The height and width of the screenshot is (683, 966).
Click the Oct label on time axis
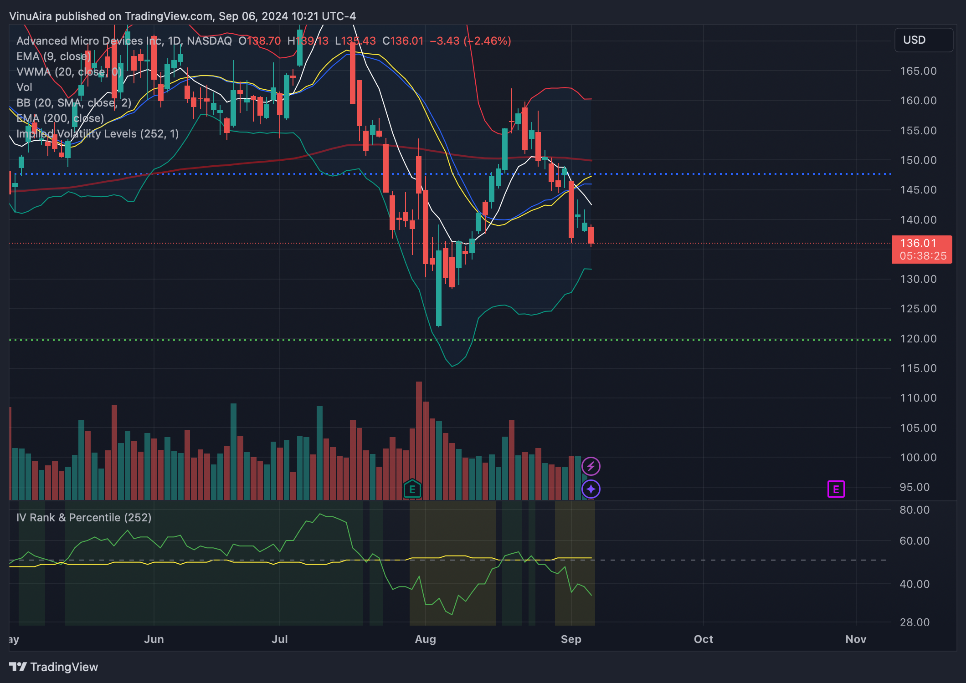(x=704, y=639)
